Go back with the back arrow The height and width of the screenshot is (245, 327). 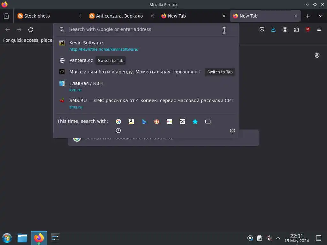pos(8,30)
